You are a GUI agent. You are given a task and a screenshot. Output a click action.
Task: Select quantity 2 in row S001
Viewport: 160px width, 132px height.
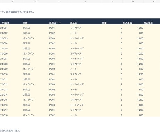[121, 28]
